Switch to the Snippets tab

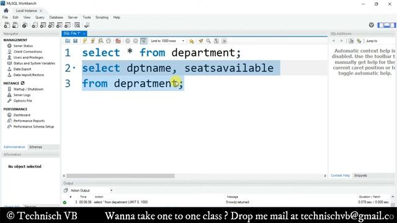coord(360,175)
